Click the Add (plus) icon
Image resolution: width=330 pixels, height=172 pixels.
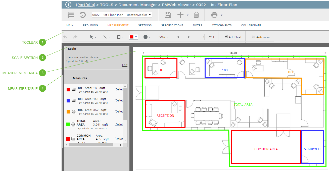tap(180, 15)
